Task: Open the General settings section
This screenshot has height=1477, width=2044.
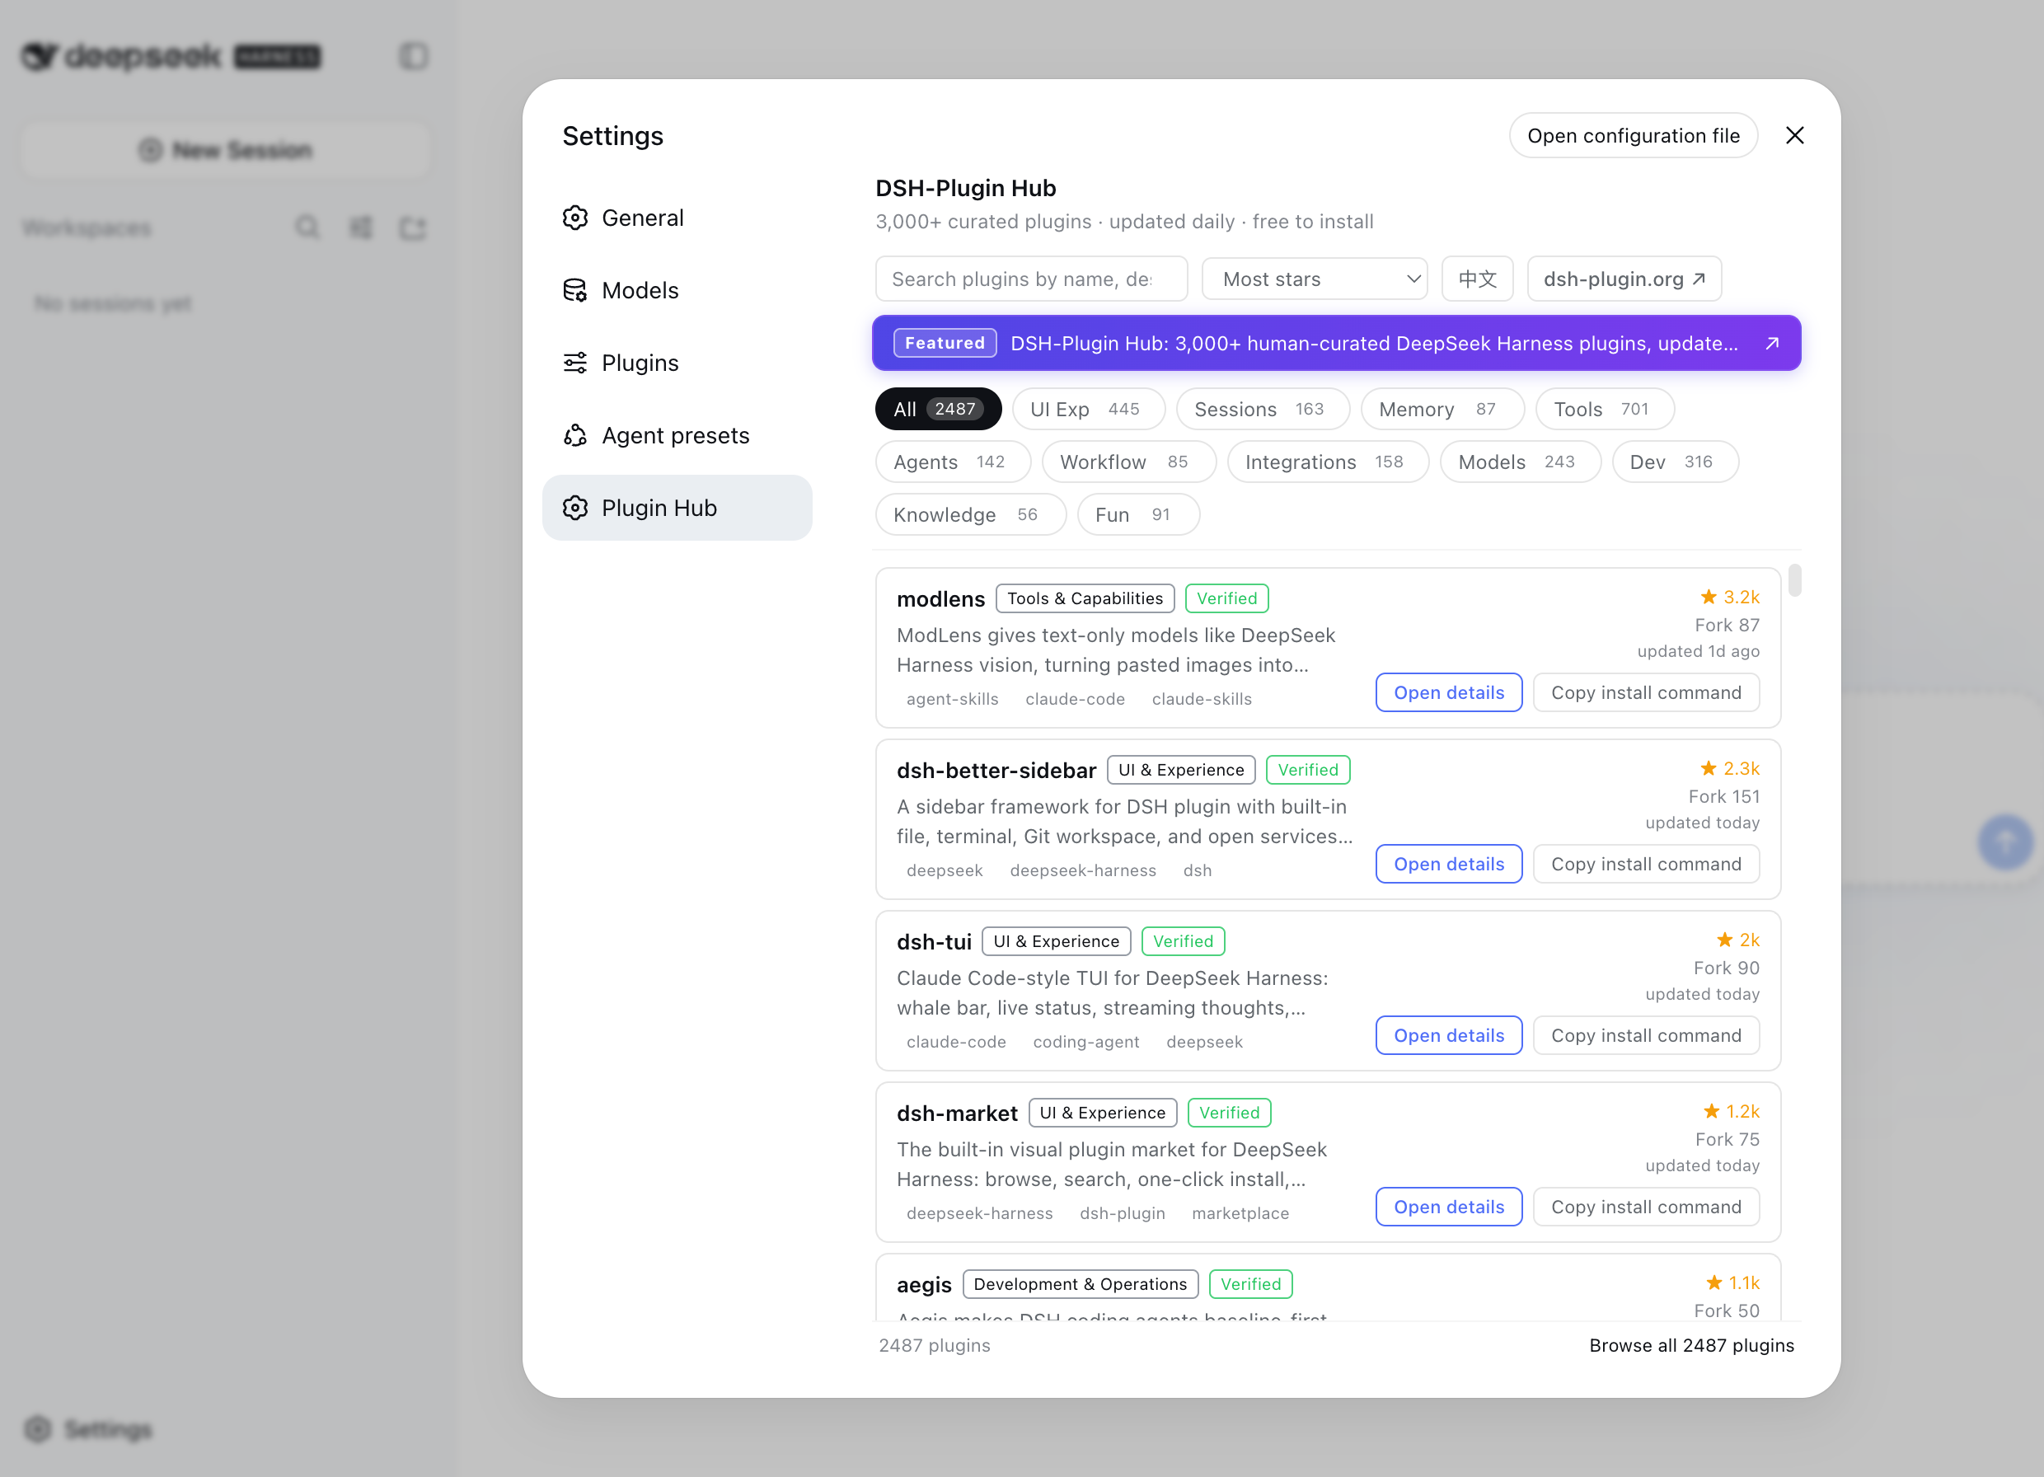Action: tap(677, 218)
